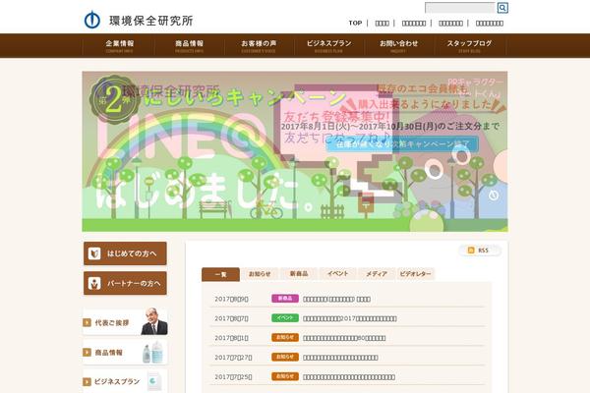Click the search input field
590x393 pixels.
tap(460, 8)
